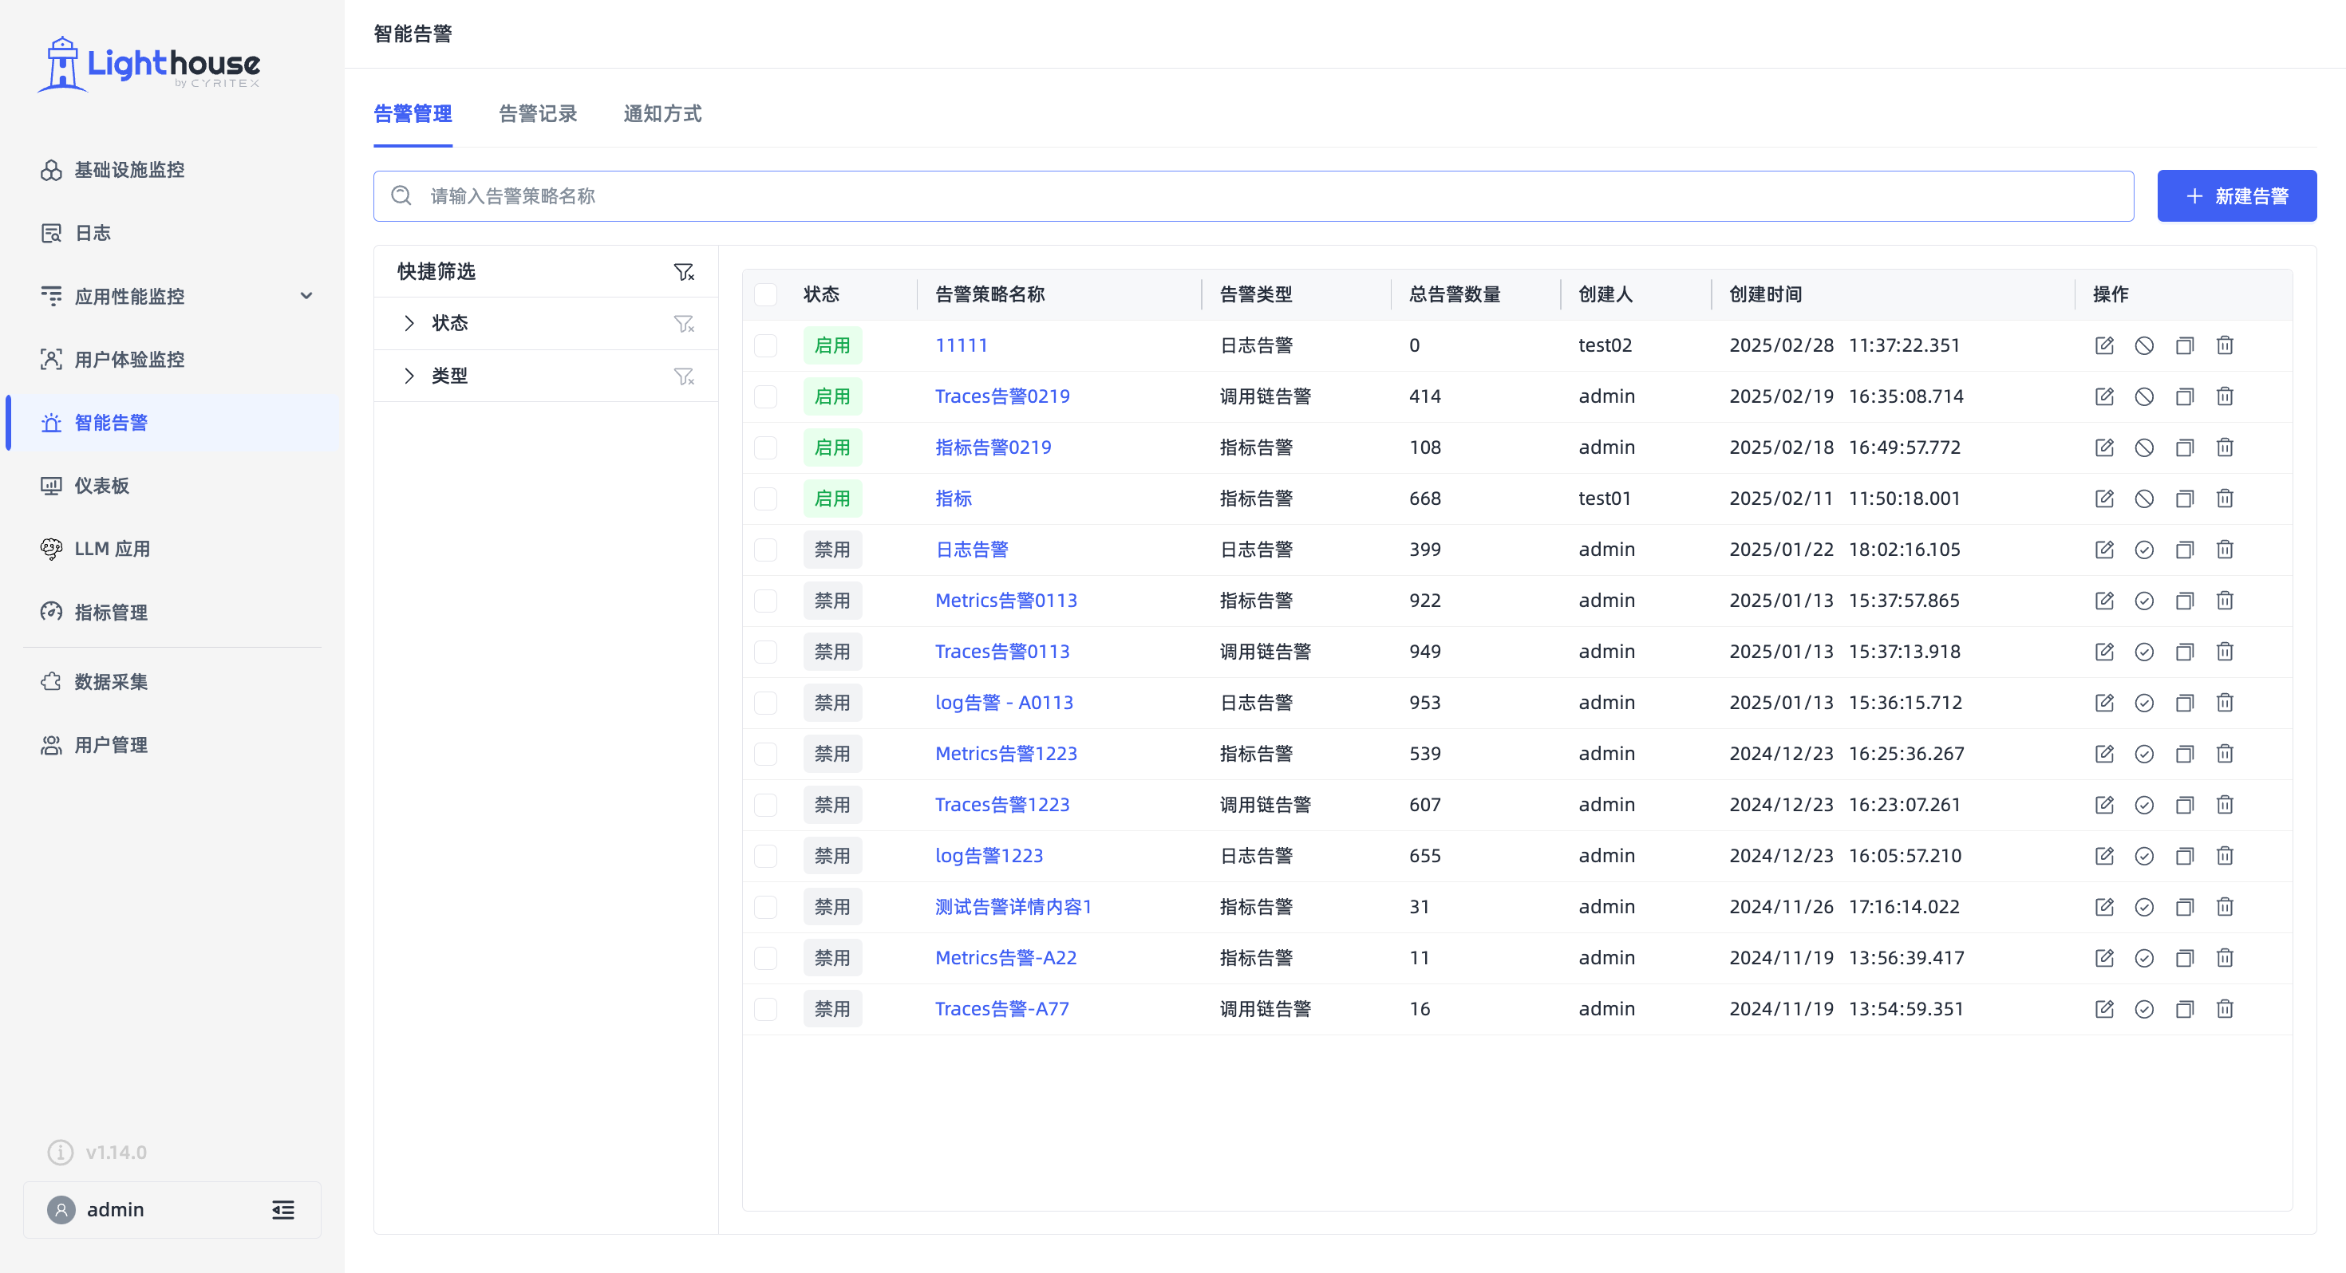Clear the 类型 filter icon
Image resolution: width=2346 pixels, height=1273 pixels.
pyautogui.click(x=683, y=376)
